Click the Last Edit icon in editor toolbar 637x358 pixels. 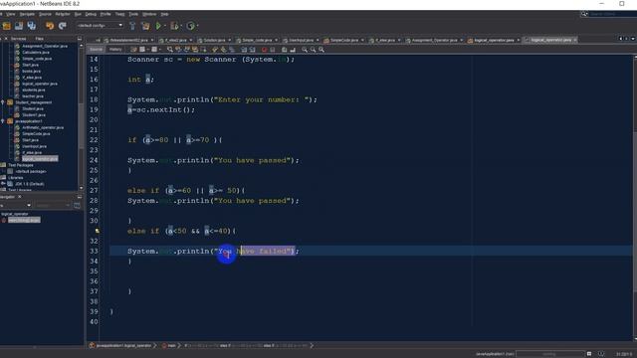[x=133, y=50]
